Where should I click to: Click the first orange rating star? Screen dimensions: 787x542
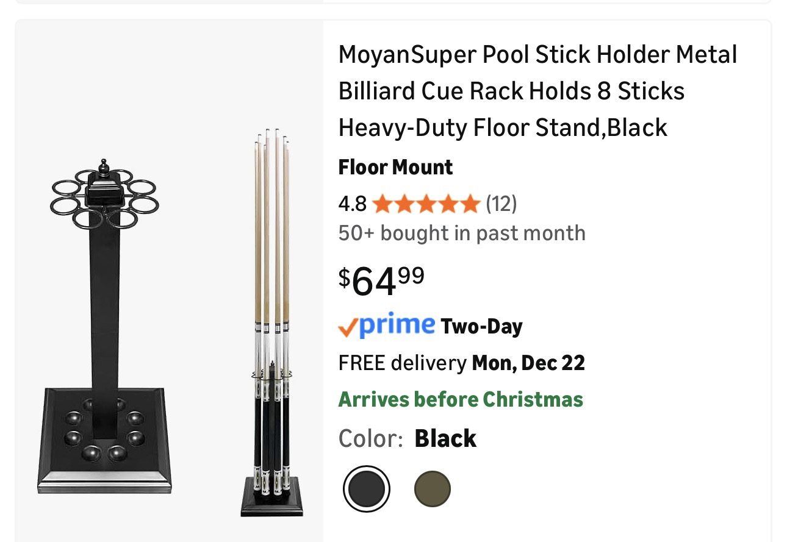tap(382, 204)
